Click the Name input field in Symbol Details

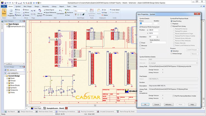146,23
